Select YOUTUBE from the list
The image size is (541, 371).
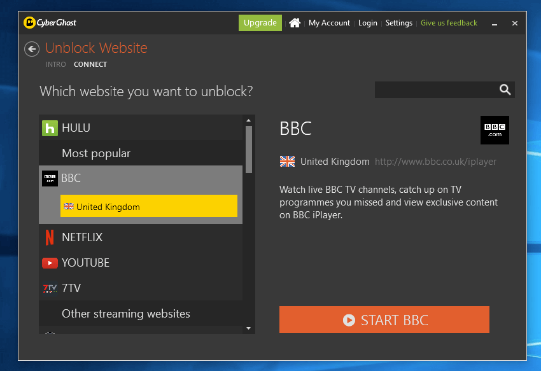tap(141, 263)
